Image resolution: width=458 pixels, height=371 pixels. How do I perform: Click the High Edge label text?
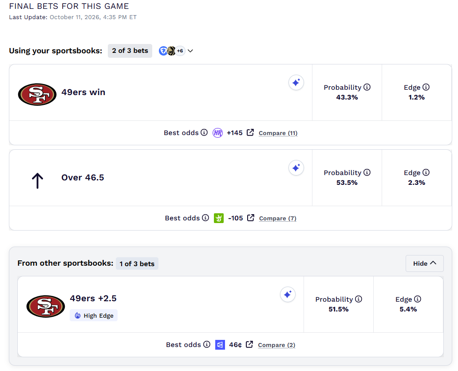point(99,316)
